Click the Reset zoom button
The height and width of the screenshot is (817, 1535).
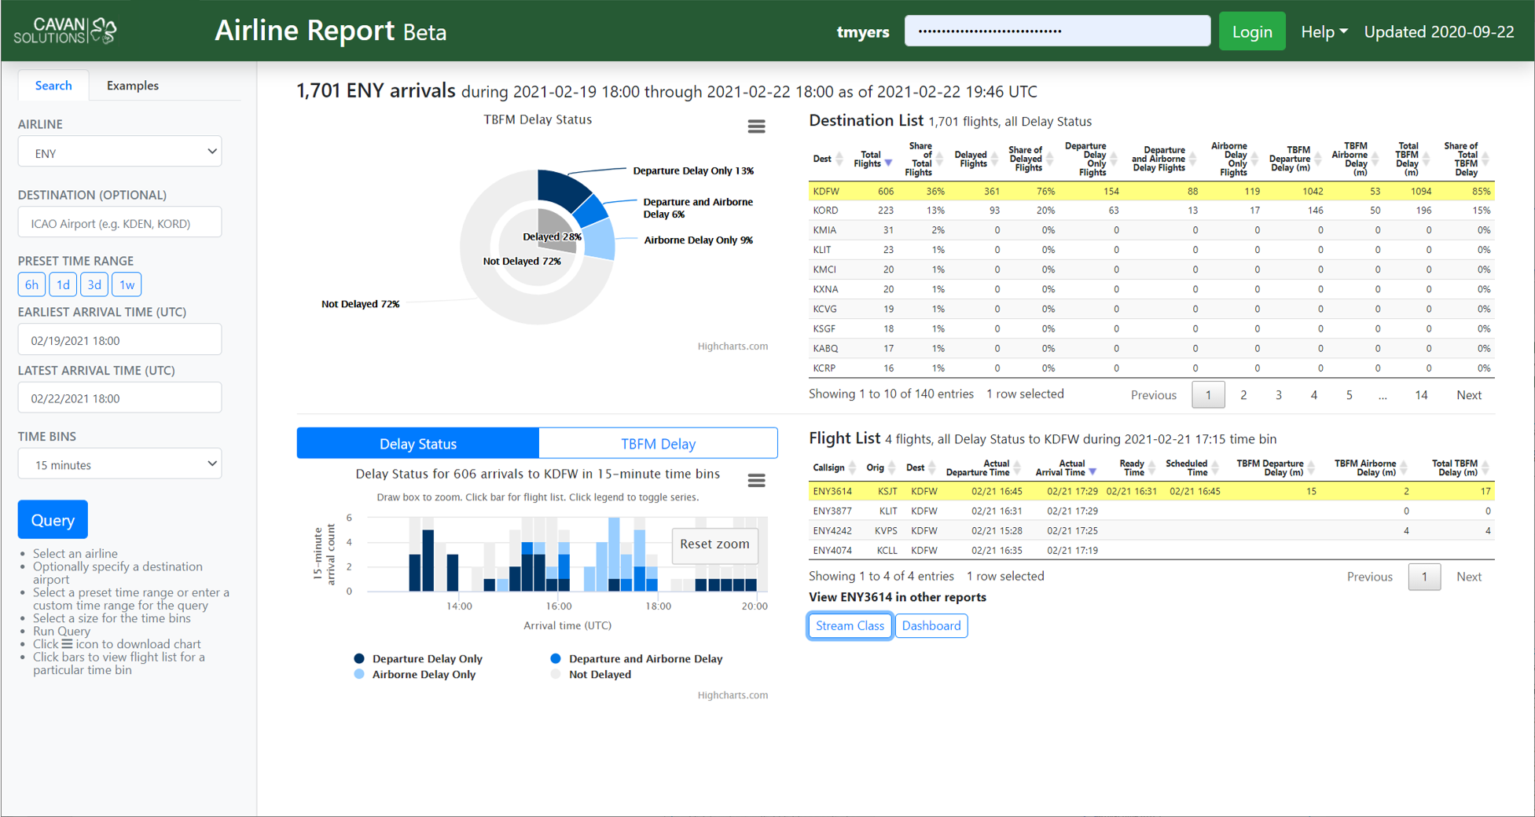(714, 544)
